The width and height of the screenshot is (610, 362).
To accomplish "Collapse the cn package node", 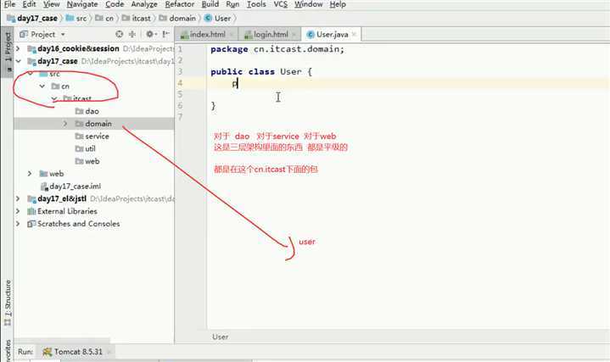I will coord(42,86).
